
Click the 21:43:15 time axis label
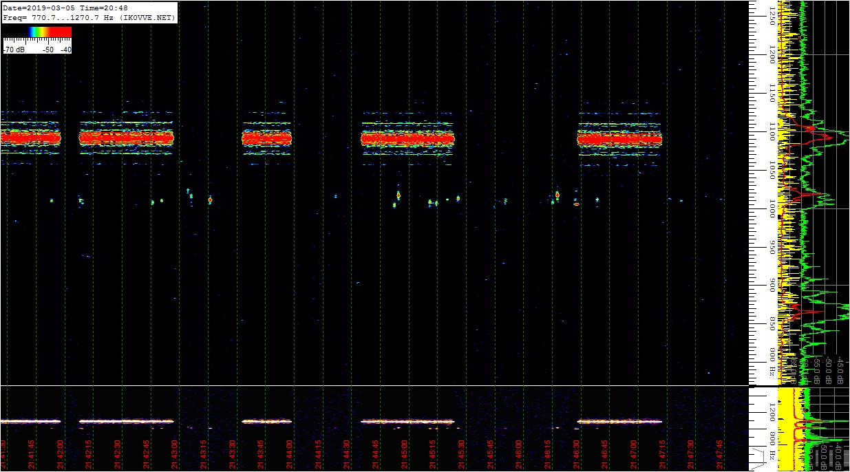click(x=203, y=453)
